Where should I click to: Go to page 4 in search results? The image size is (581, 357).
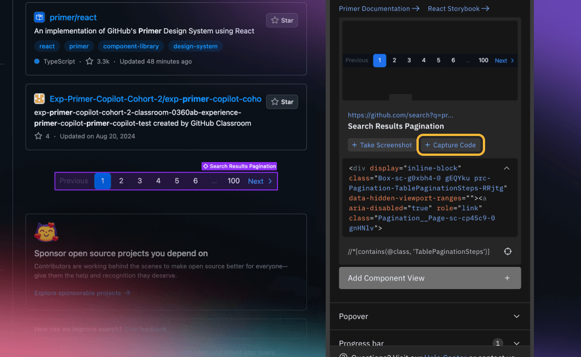[158, 181]
